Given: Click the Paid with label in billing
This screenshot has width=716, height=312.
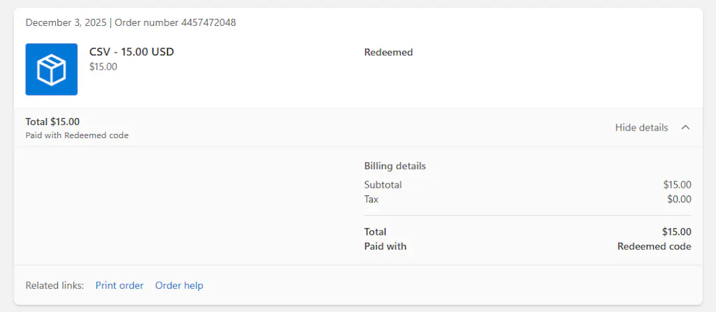Looking at the screenshot, I should coord(385,247).
